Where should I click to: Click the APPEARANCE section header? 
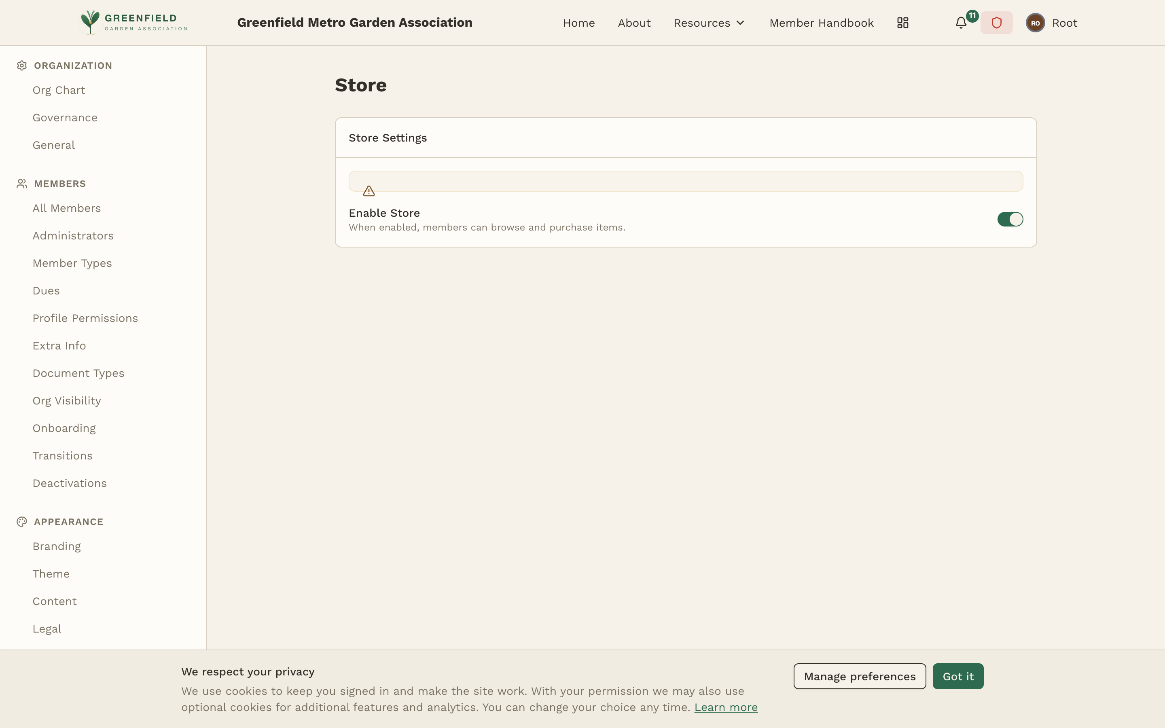(x=69, y=522)
